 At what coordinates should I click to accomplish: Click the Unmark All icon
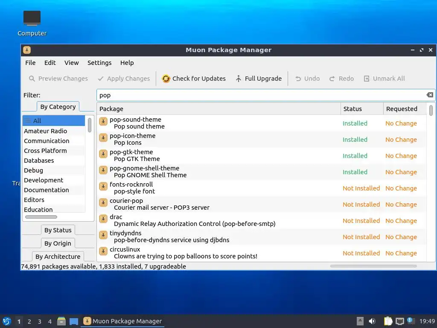point(367,79)
